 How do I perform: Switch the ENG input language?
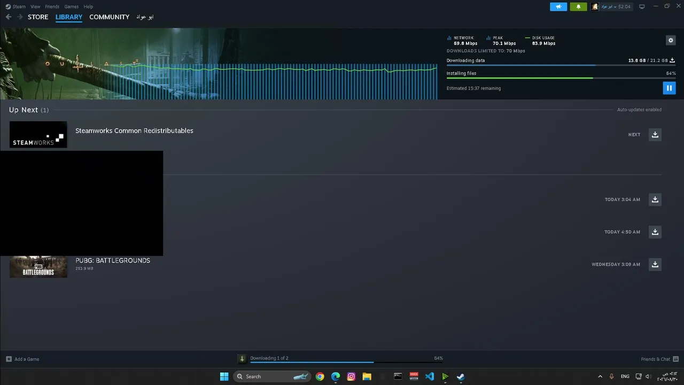pos(625,376)
